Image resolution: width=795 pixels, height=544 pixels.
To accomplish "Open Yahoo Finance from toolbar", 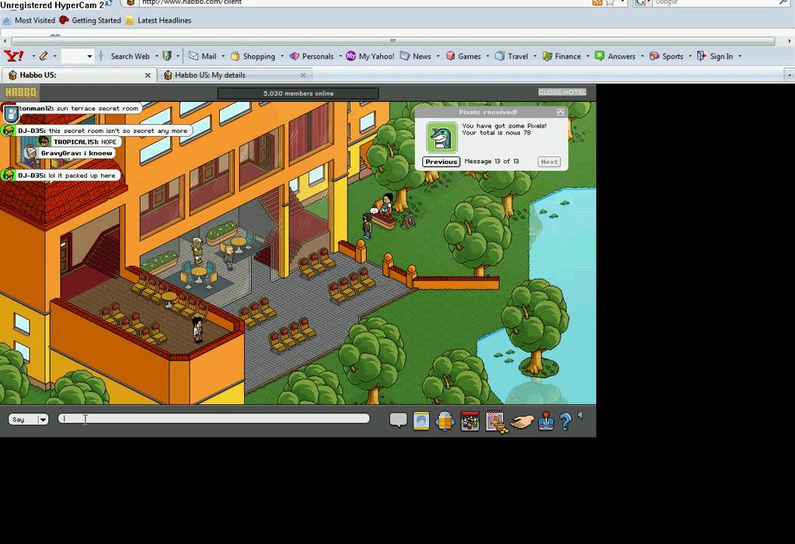I will pyautogui.click(x=561, y=56).
